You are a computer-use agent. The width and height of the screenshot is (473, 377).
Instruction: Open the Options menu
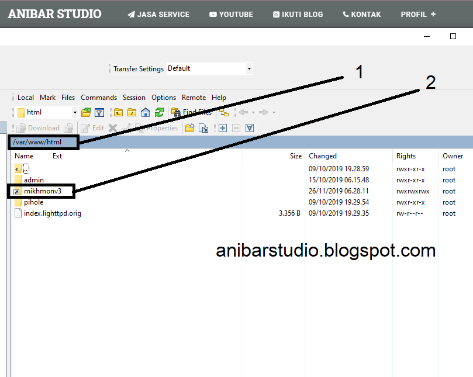(x=164, y=98)
